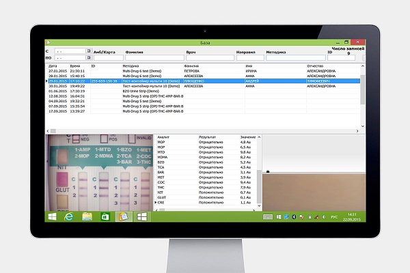Image resolution: width=410 pixels, height=273 pixels.
Task: Switch to the active lab application on taskbar
Action: coord(124,216)
